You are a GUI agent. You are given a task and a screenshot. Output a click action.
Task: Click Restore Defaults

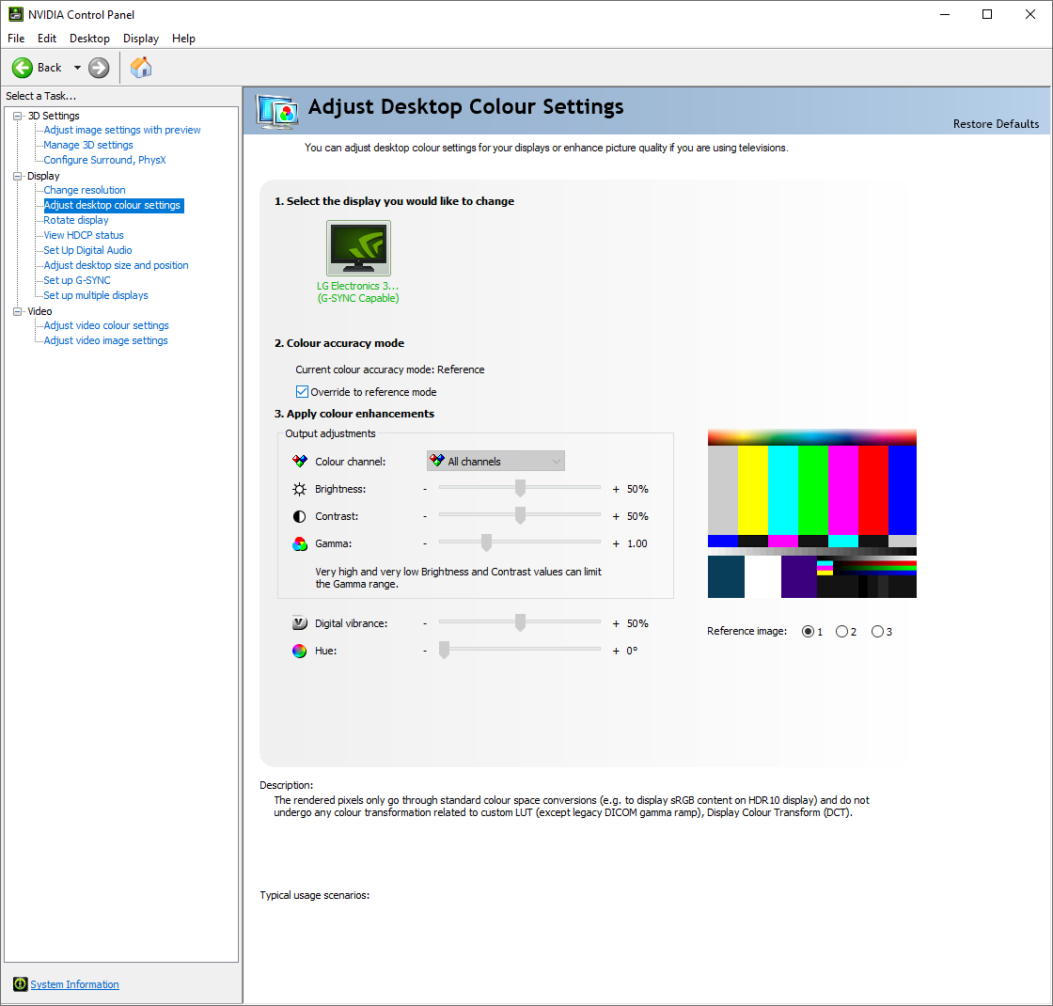pyautogui.click(x=996, y=123)
